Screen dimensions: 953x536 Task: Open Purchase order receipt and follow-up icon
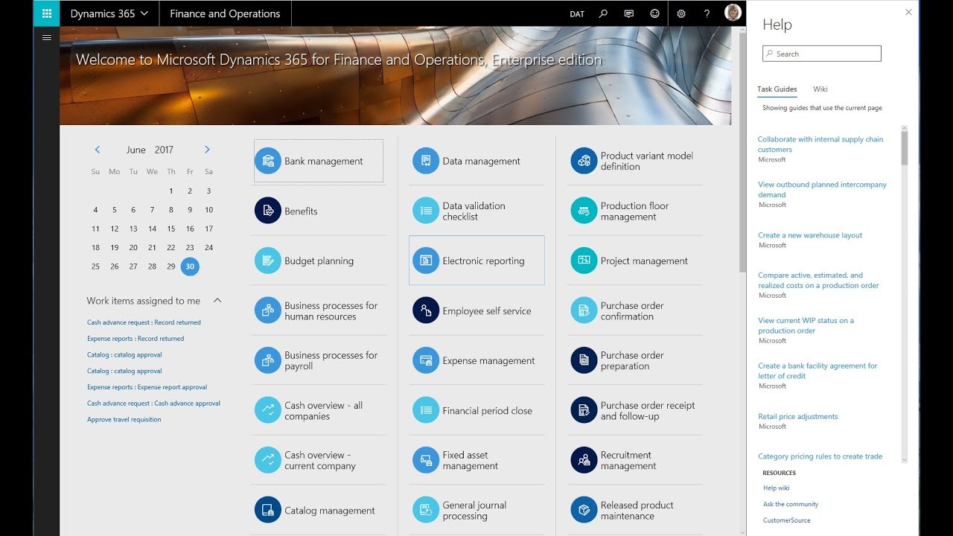pyautogui.click(x=584, y=410)
